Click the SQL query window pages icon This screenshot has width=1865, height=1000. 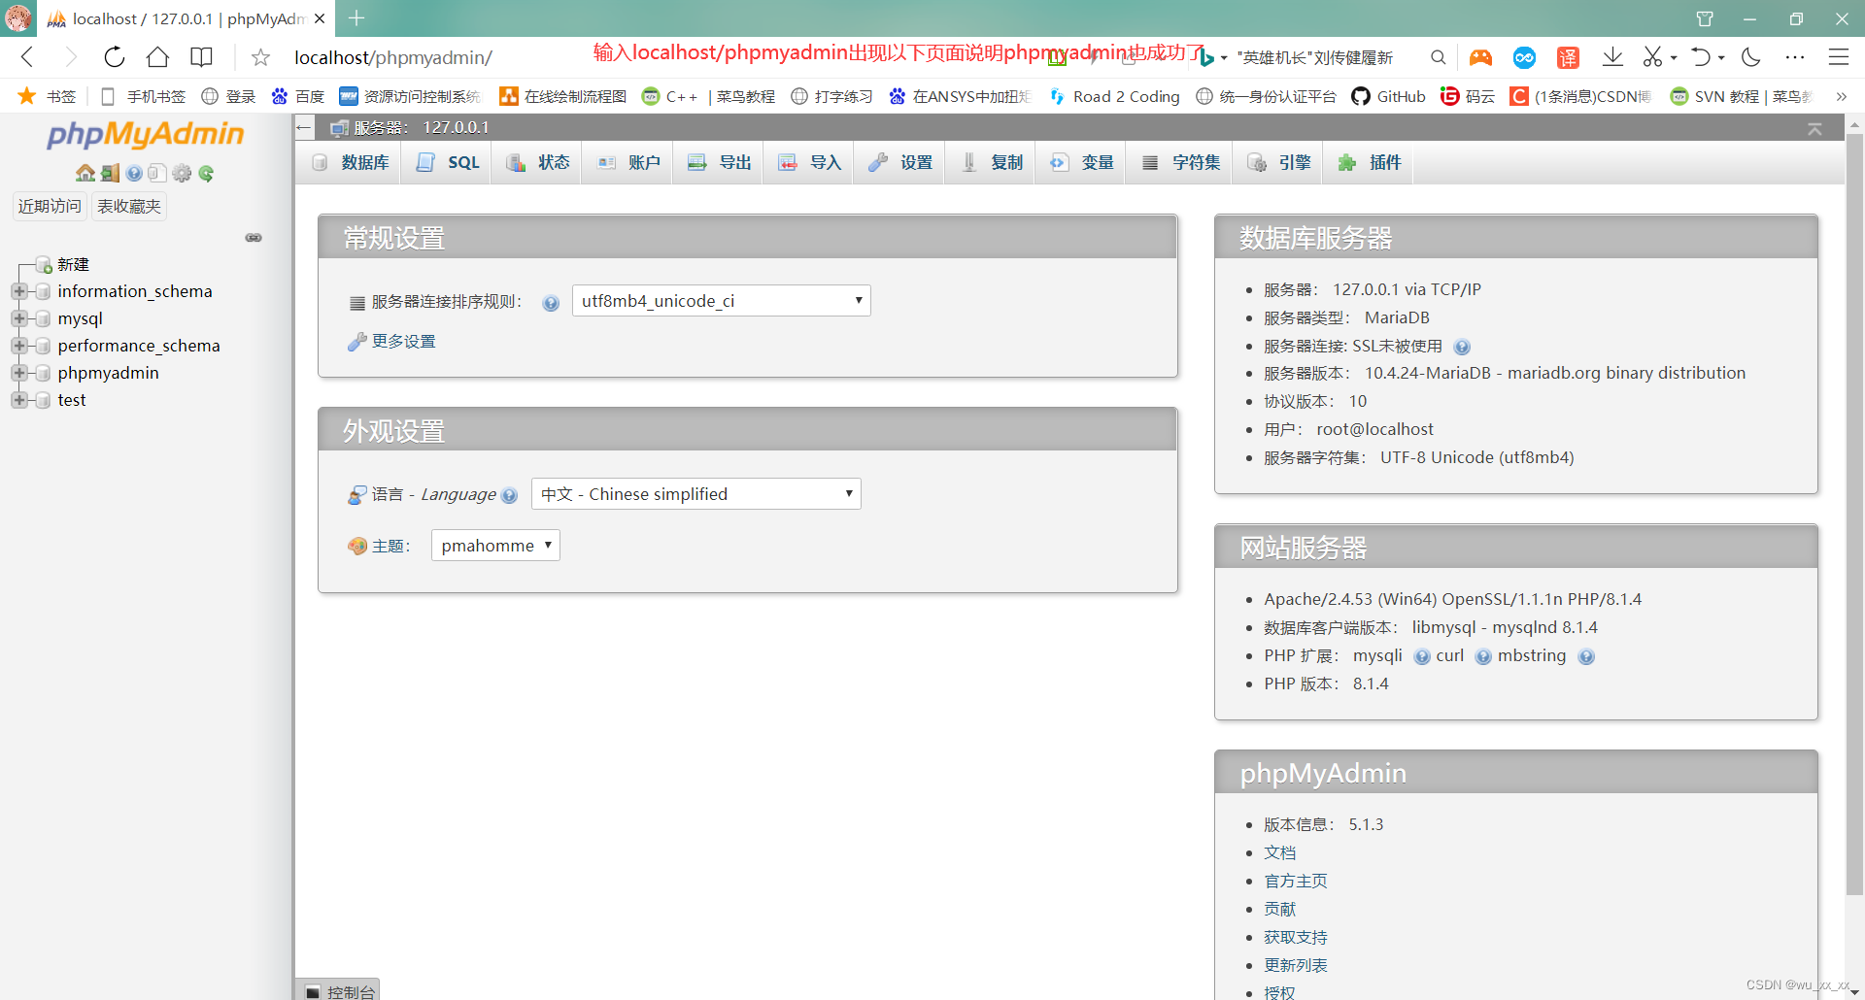point(157,173)
